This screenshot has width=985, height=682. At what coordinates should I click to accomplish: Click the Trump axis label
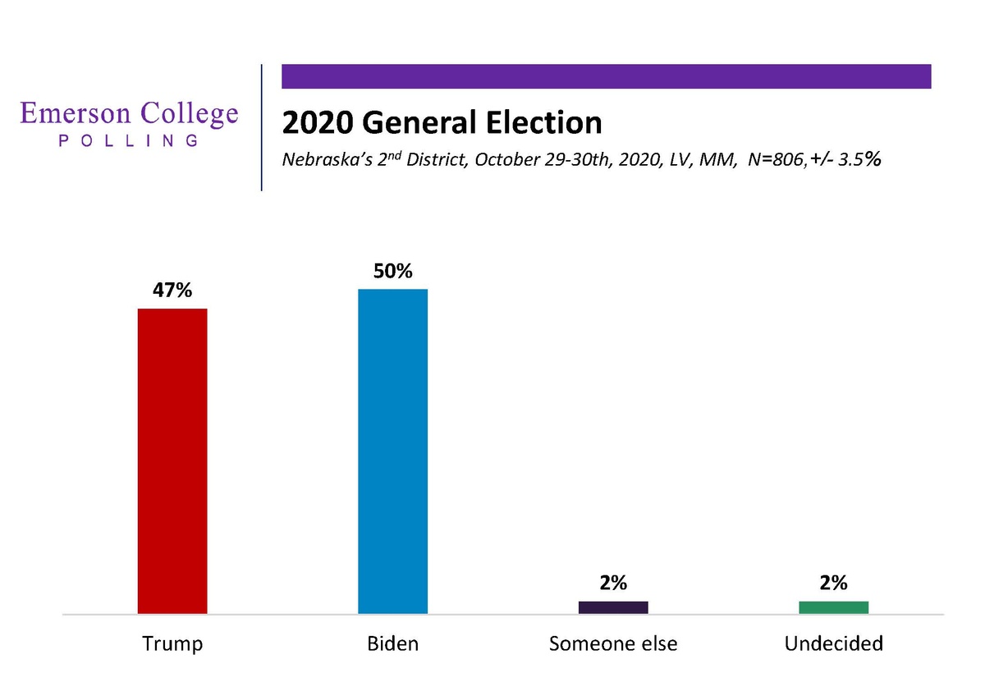[x=172, y=643]
